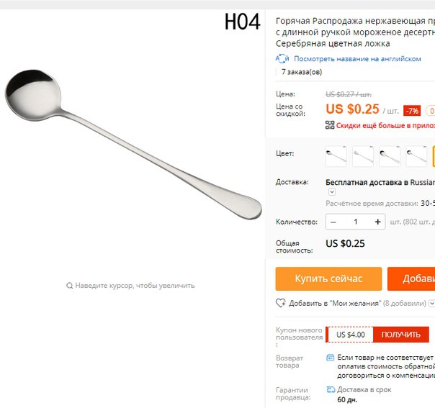This screenshot has width=435, height=408.
Task: Select the third spoon color variant
Action: [390, 156]
